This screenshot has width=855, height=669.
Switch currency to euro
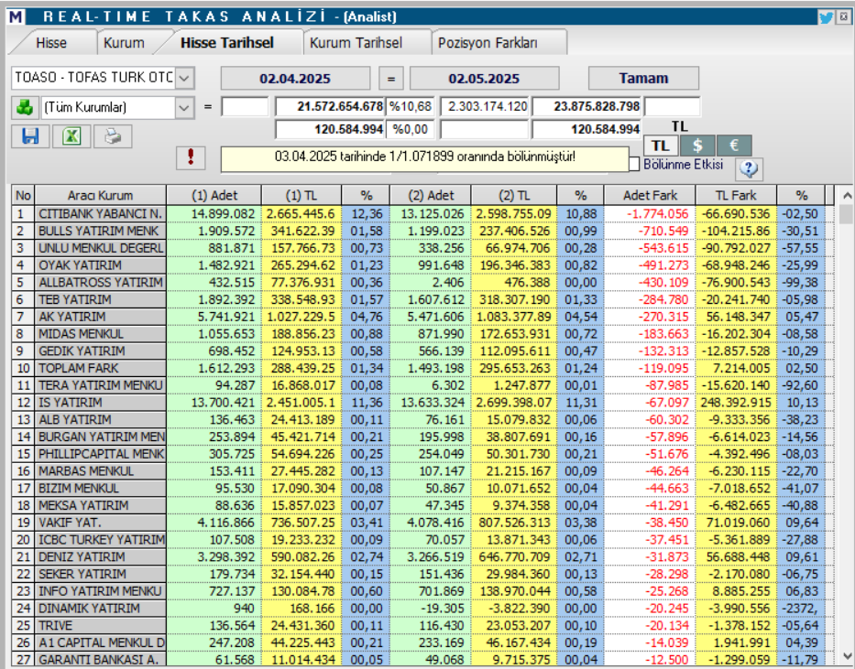734,146
